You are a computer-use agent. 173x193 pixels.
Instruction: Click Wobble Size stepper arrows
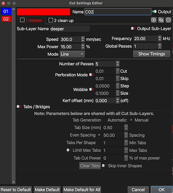coord(118,93)
